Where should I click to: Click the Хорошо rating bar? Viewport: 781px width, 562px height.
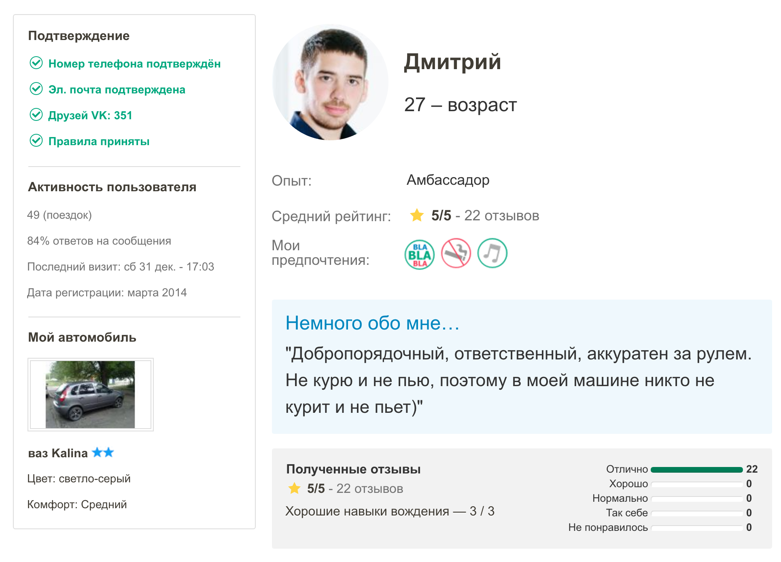click(697, 484)
